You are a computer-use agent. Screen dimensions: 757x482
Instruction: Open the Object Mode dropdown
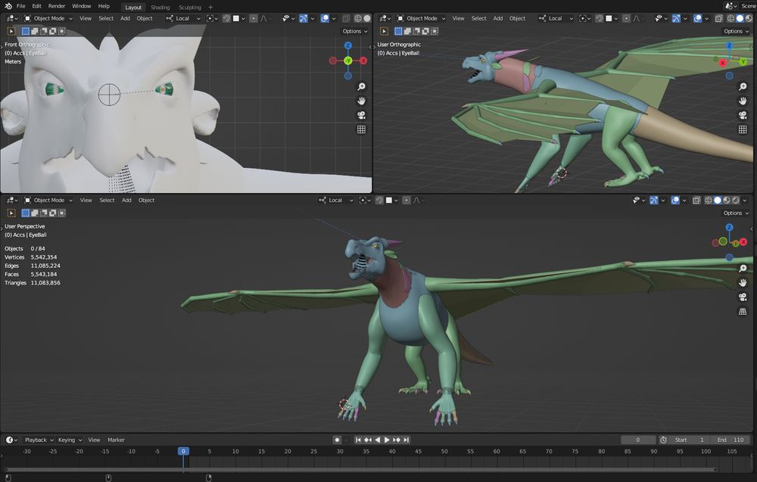pyautogui.click(x=48, y=200)
